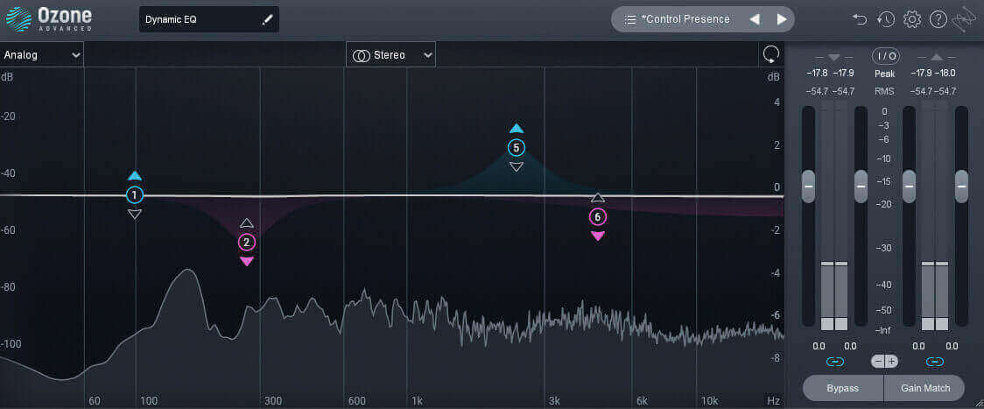This screenshot has height=409, width=984.
Task: Go to next preset with right arrow
Action: [x=781, y=19]
